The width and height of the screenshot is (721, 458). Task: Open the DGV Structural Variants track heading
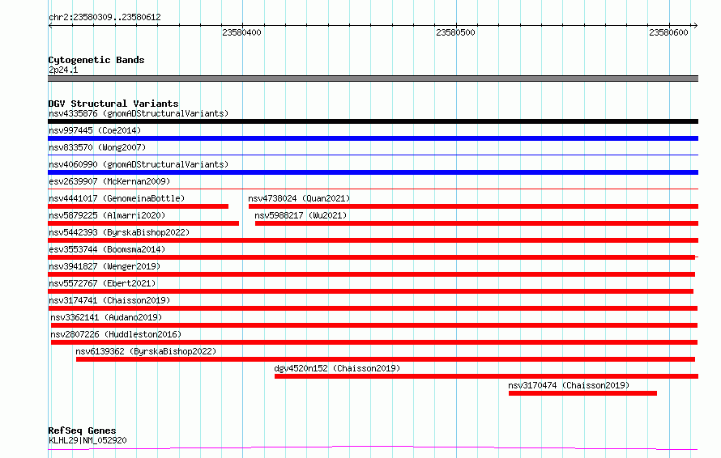click(113, 104)
